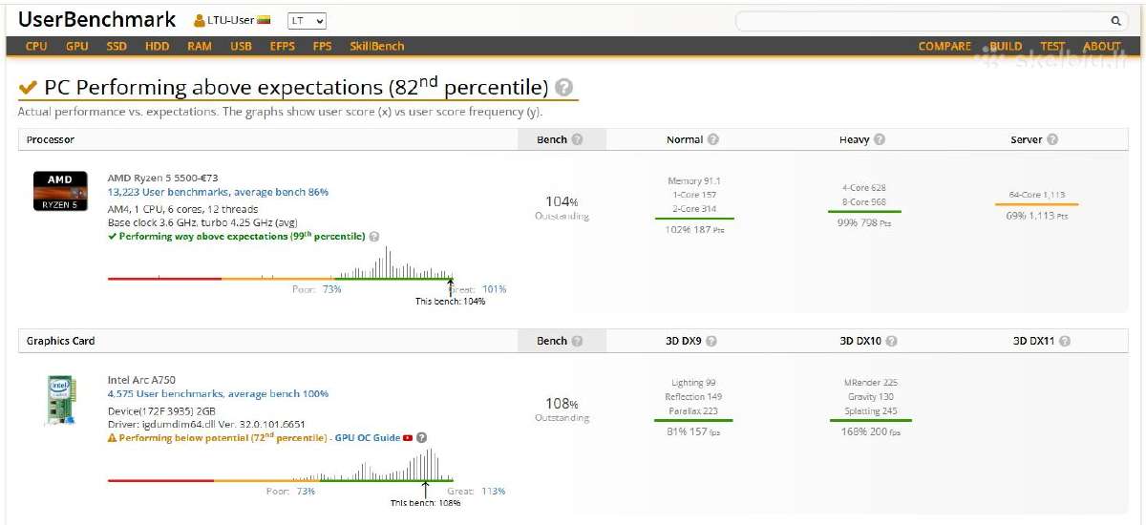Click the graphics 108% Outstanding score
The width and height of the screenshot is (1146, 525).
click(x=562, y=409)
